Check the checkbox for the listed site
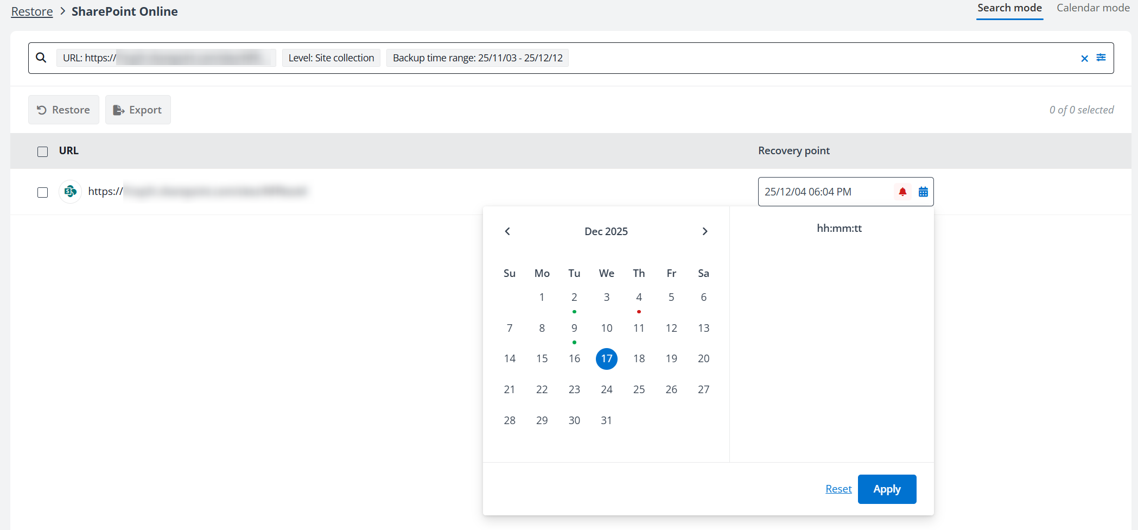The width and height of the screenshot is (1138, 530). pyautogui.click(x=42, y=192)
